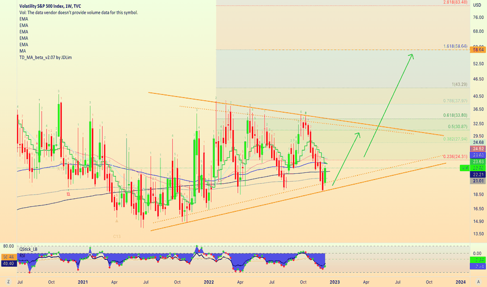The image size is (487, 287).
Task: Click the 0.5(30.87) Fibonacci level label
Action: [x=458, y=127]
